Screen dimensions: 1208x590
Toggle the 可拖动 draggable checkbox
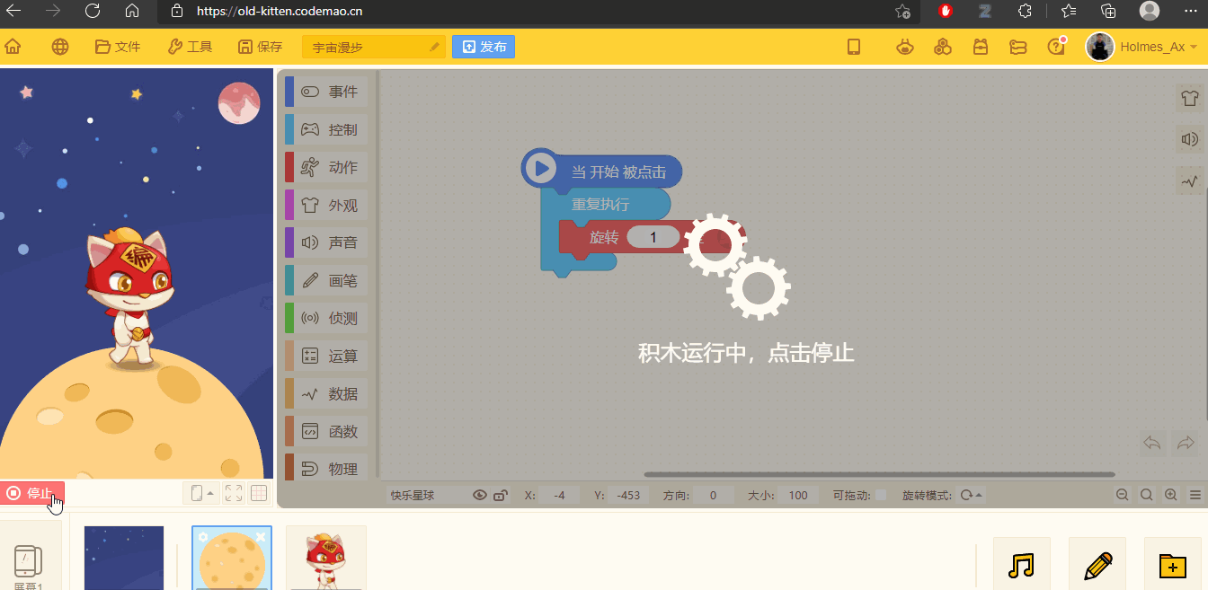click(x=881, y=495)
